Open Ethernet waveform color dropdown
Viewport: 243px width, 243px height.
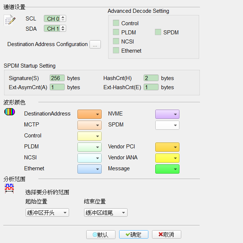click(90, 169)
